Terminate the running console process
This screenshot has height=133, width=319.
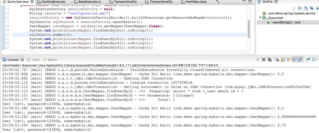[258, 60]
